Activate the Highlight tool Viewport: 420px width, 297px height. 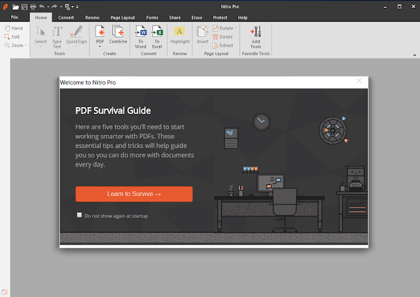point(180,35)
